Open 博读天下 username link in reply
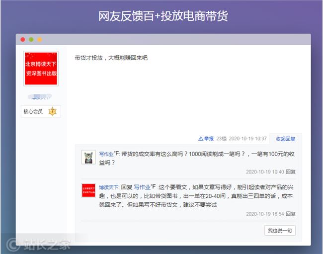323x254 pixels. coord(109,187)
